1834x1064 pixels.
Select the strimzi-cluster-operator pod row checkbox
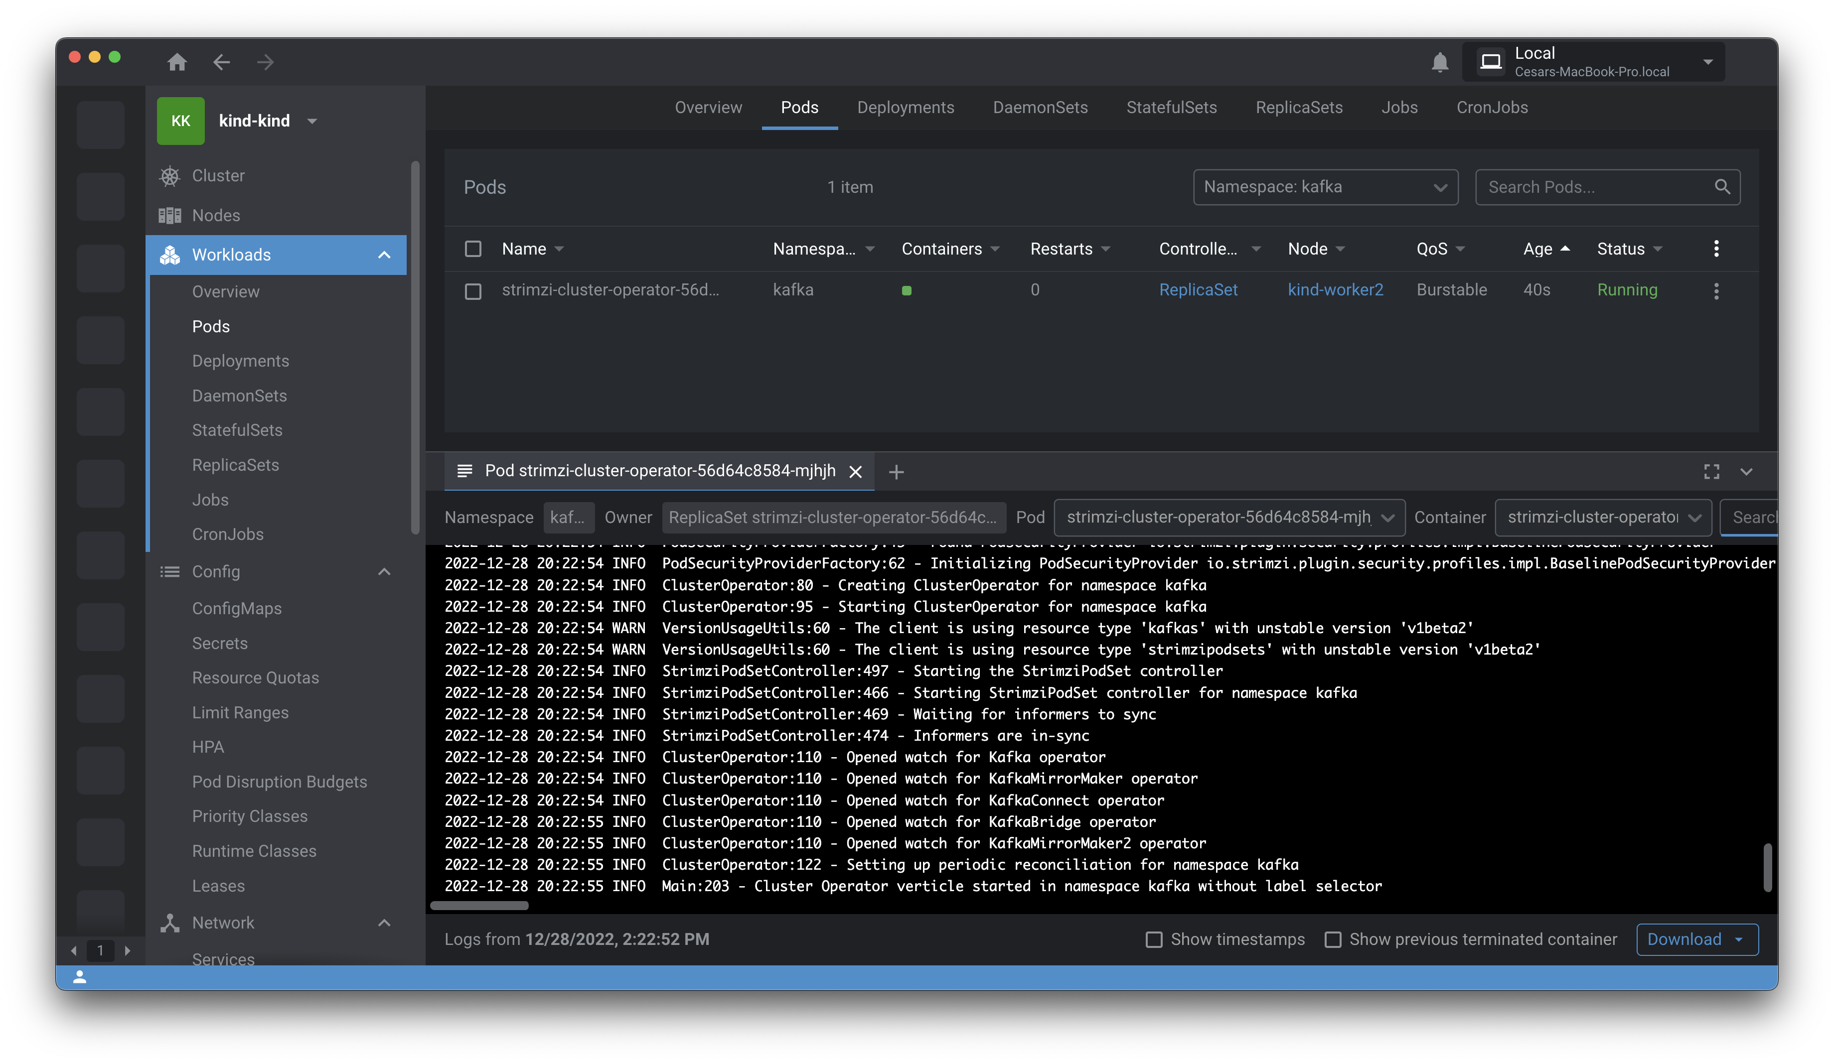click(473, 291)
